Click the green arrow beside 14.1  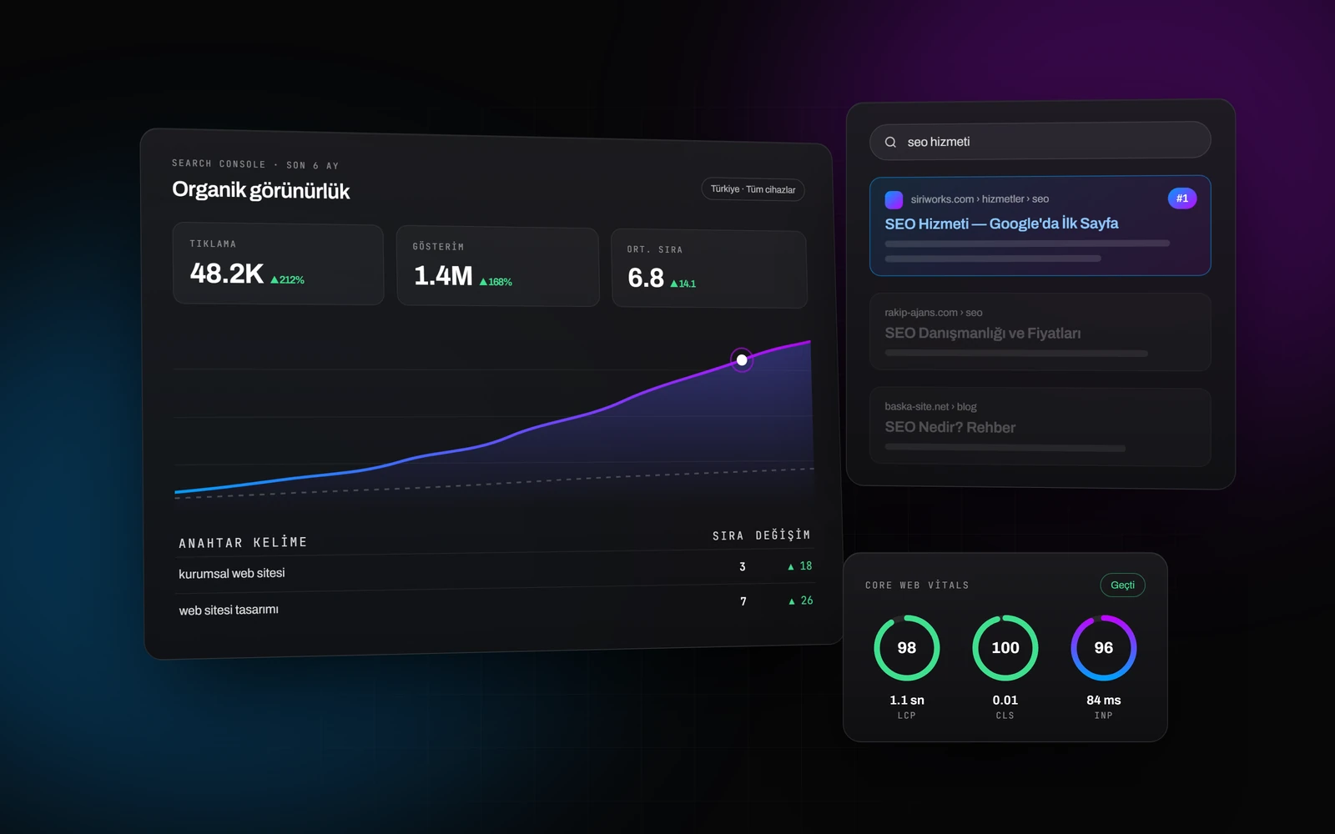[674, 284]
